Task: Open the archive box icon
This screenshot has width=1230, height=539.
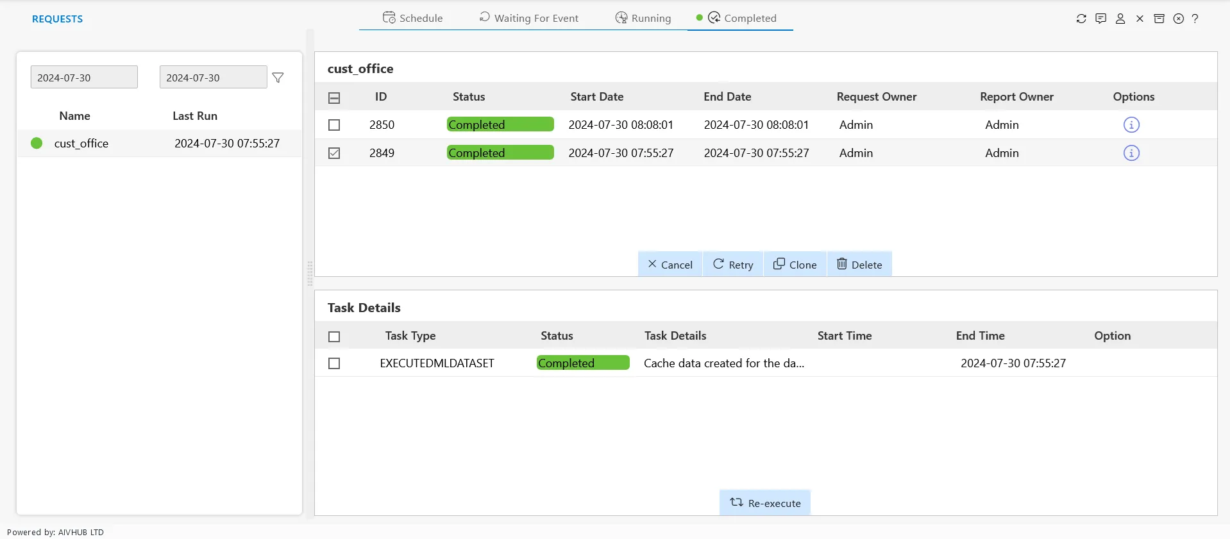Action: pos(1159,19)
